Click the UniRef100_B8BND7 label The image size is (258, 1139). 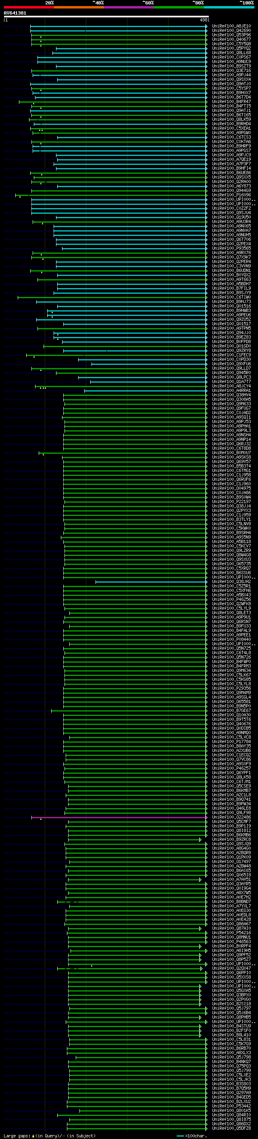coord(231,901)
